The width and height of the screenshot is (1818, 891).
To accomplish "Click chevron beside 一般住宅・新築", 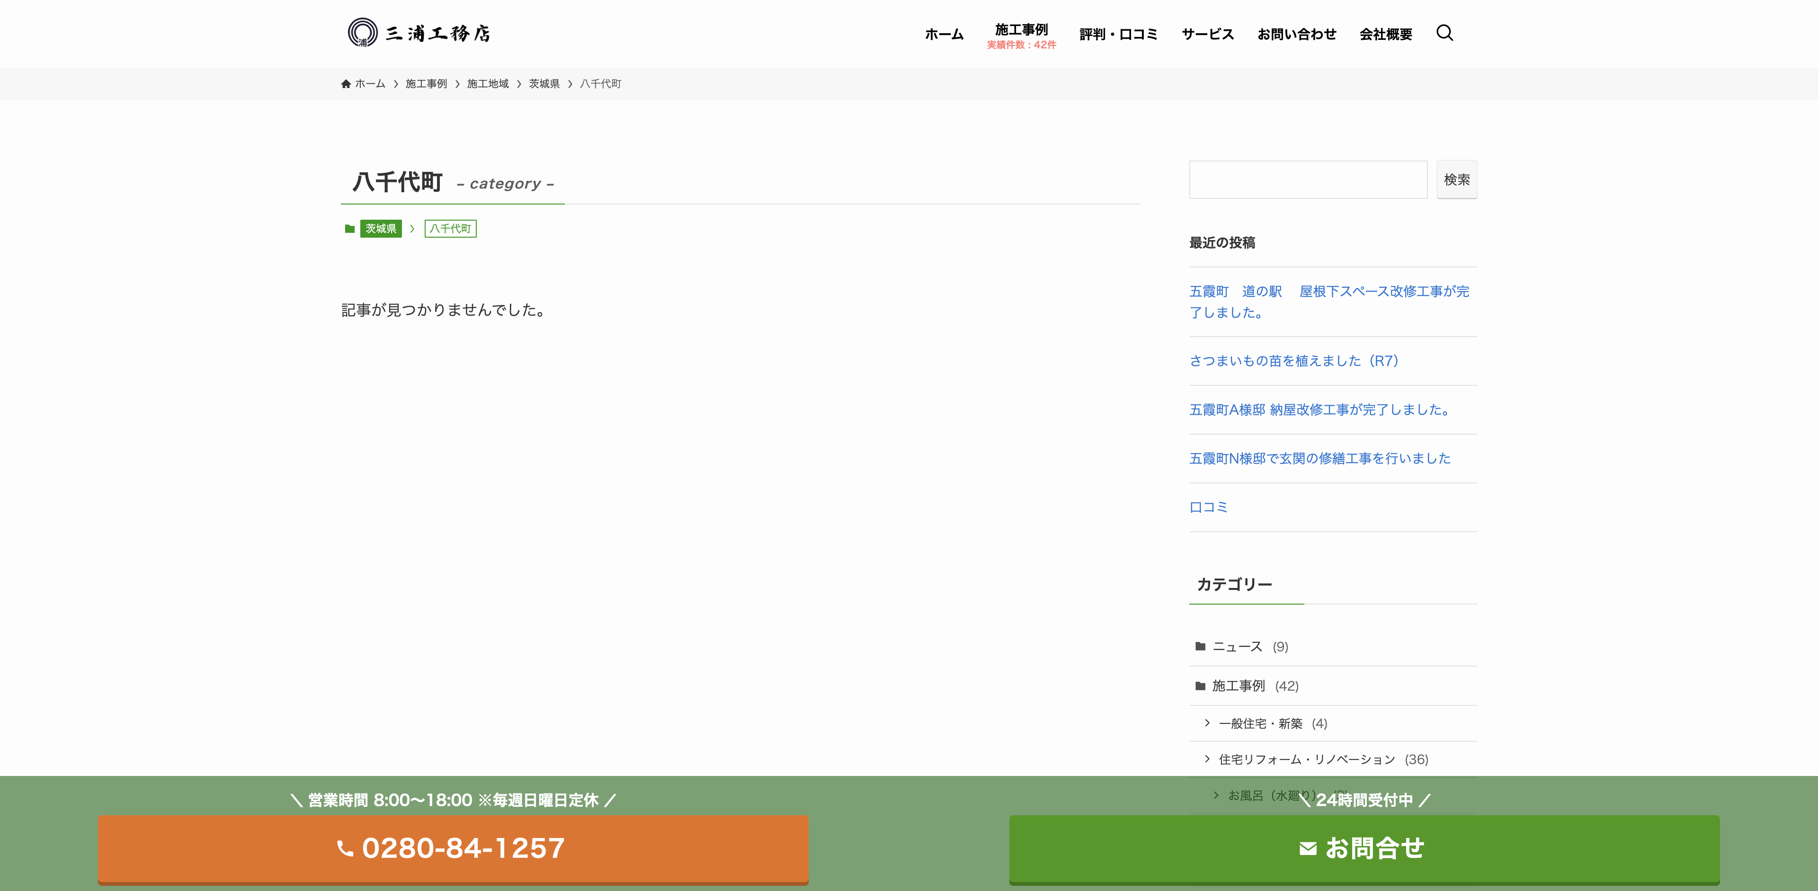I will (x=1207, y=722).
